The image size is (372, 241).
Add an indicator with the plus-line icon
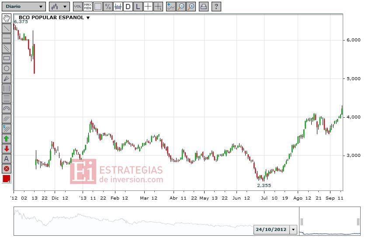point(171,7)
